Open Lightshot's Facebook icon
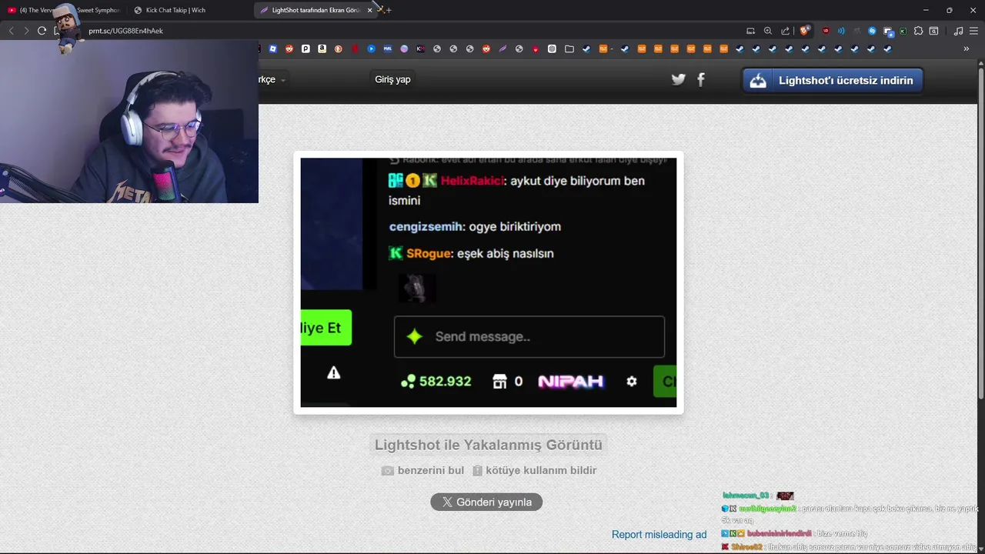The height and width of the screenshot is (554, 985). point(701,79)
